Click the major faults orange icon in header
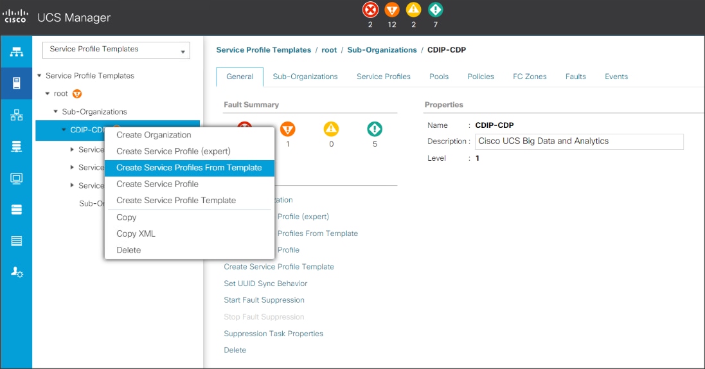705x369 pixels. coord(392,10)
